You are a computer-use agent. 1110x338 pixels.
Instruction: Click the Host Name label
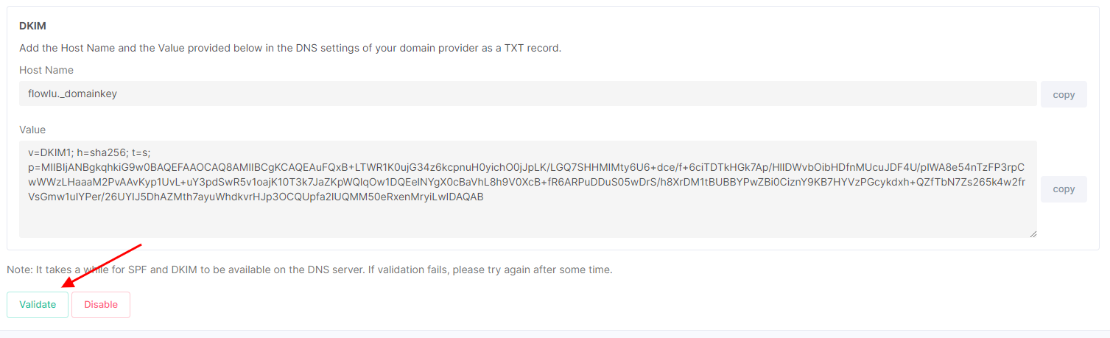(46, 70)
